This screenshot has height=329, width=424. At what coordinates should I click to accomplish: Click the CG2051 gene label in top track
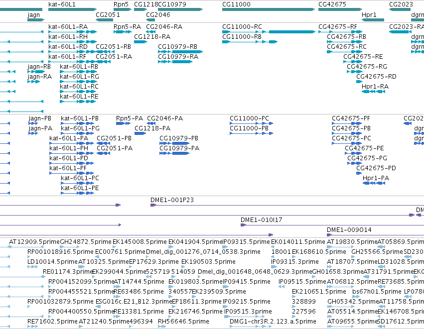tap(108, 14)
